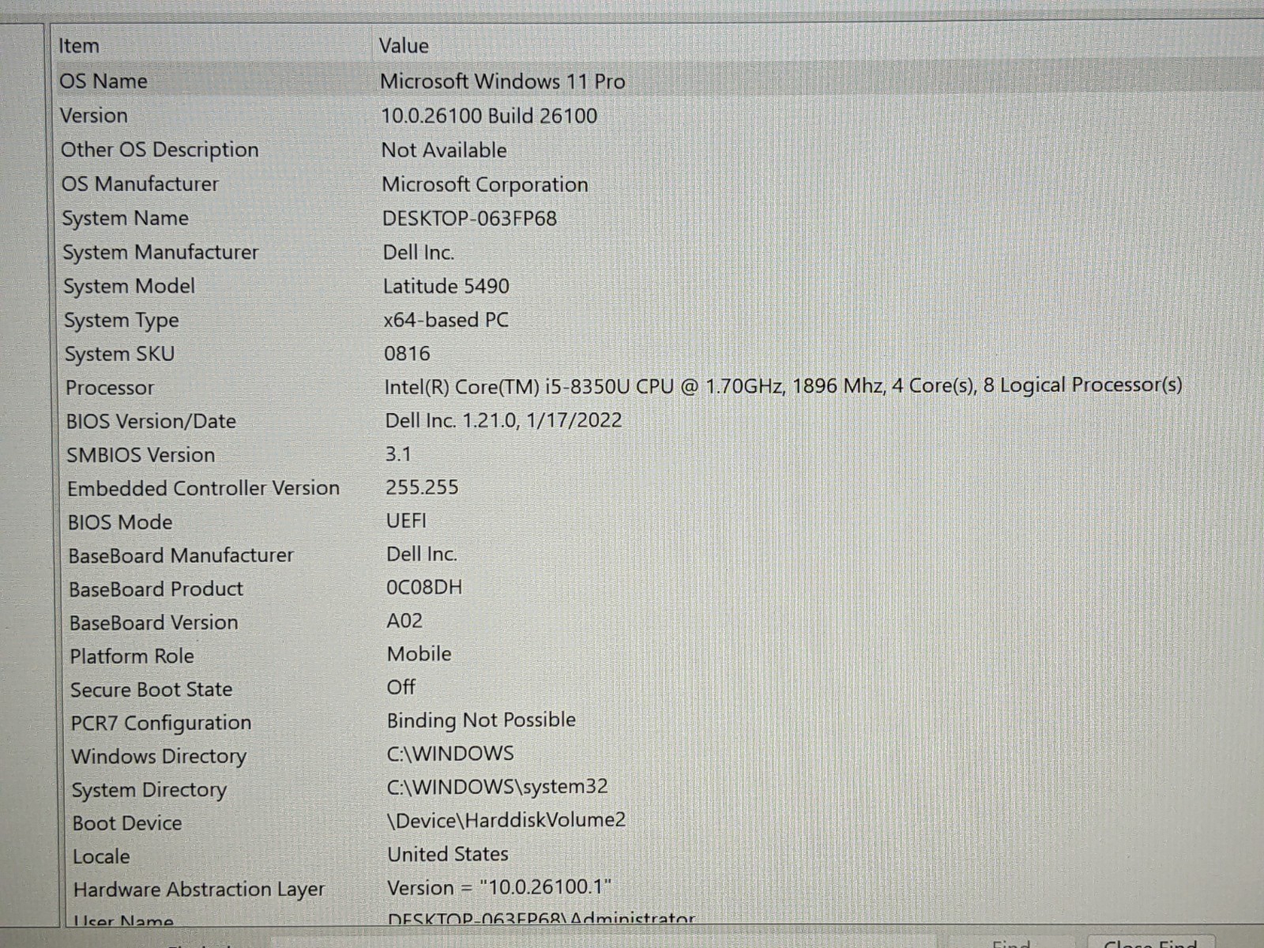1264x948 pixels.
Task: Select the BaseBoard Manufacturer label
Action: (x=181, y=555)
